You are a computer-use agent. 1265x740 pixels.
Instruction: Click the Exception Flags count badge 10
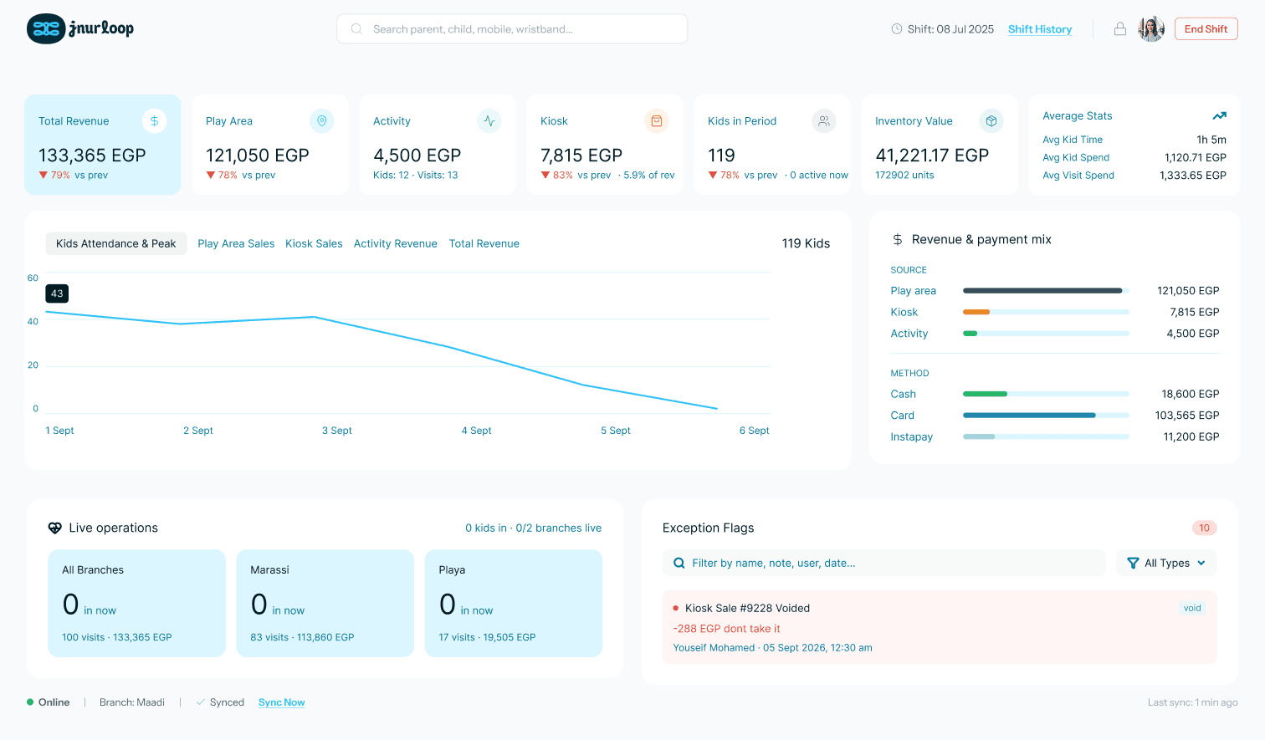[x=1204, y=528]
